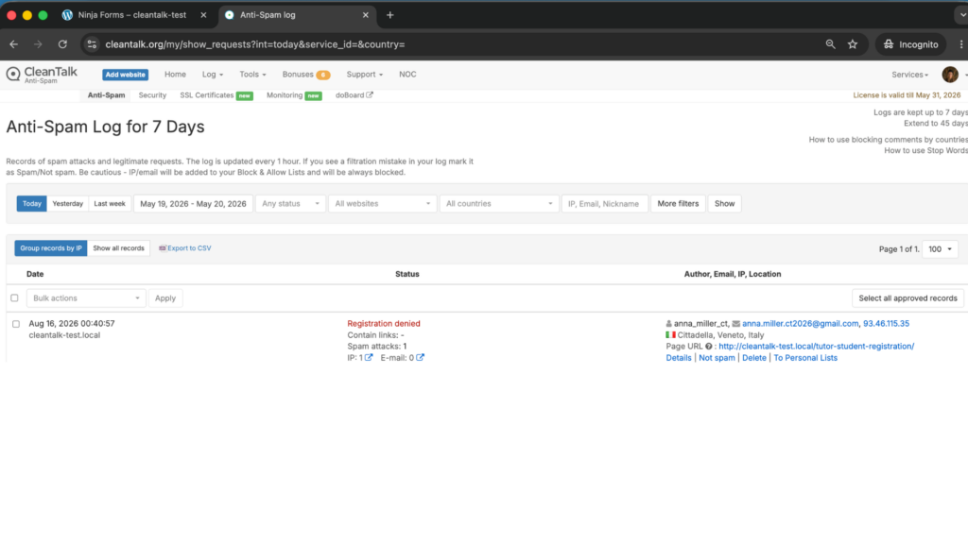The height and width of the screenshot is (544, 968).
Task: Click the browser address bar URL
Action: click(x=255, y=44)
